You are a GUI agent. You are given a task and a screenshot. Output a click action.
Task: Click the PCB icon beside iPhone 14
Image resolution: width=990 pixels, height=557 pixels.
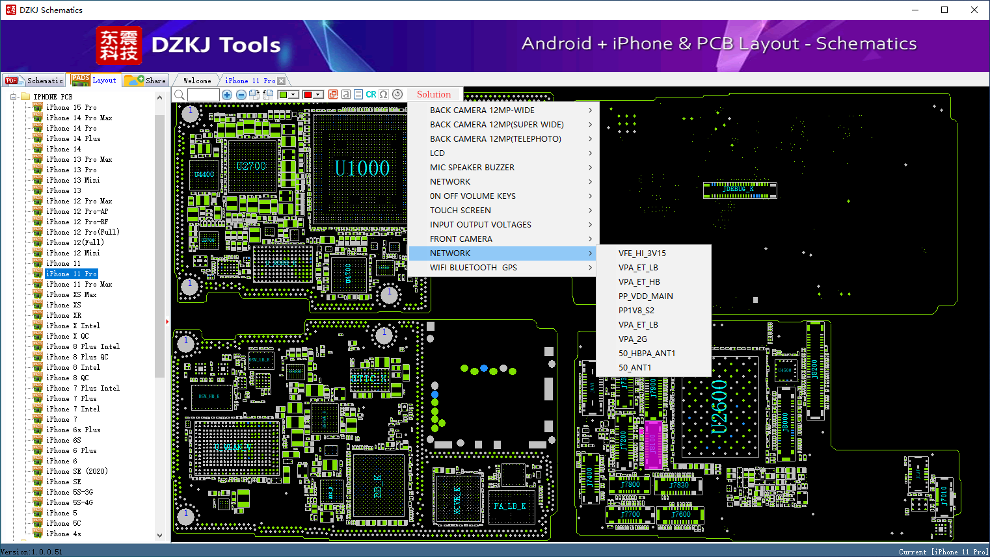[38, 149]
